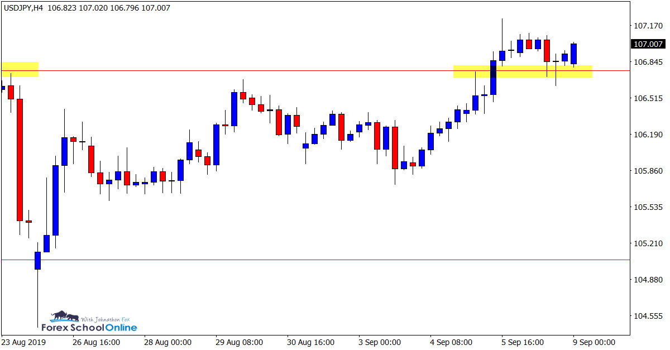
Task: Select the large red candle on 23 Aug
Action: pos(20,160)
